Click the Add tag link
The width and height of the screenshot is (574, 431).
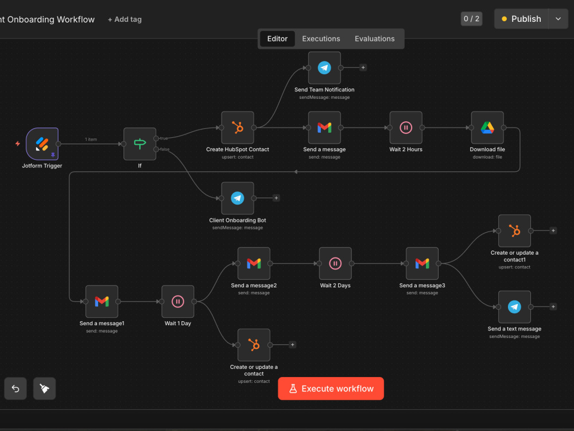click(x=125, y=20)
